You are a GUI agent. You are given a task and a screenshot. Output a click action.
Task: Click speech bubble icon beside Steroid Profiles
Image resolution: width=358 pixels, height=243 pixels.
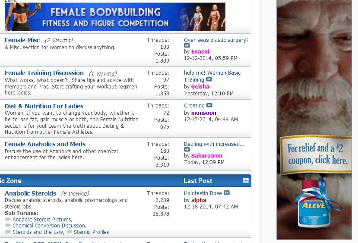coord(69,232)
